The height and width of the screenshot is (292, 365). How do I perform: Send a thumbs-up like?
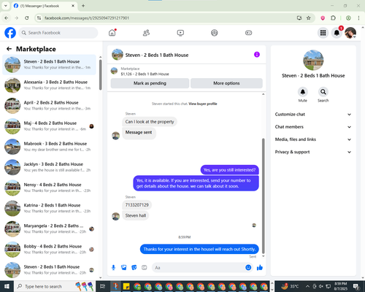pyautogui.click(x=260, y=268)
